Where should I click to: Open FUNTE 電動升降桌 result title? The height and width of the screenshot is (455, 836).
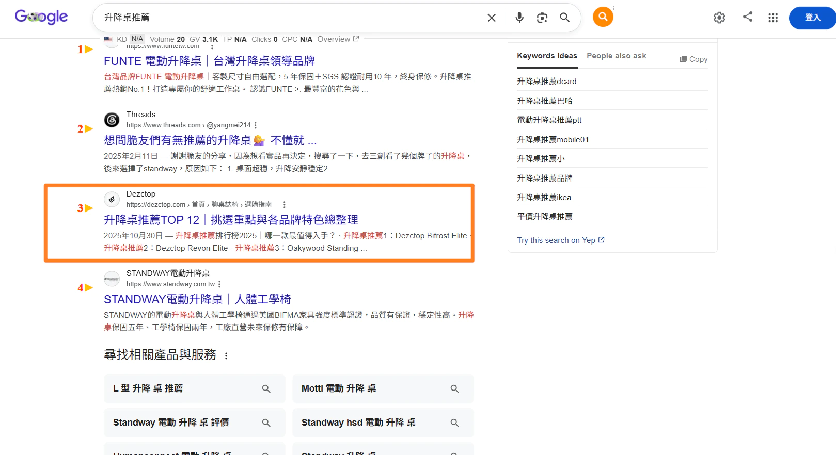coord(209,61)
